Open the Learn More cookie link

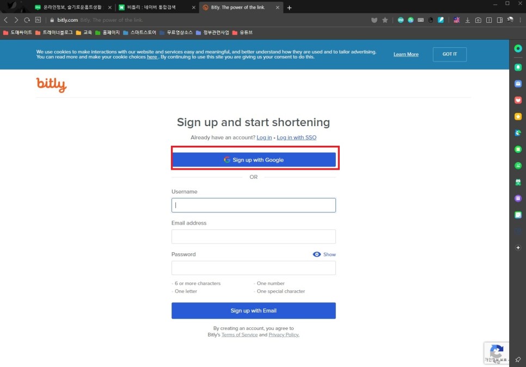click(406, 54)
